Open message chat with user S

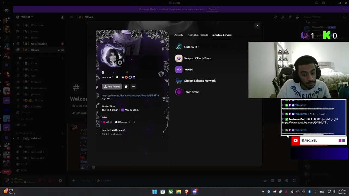point(126,87)
